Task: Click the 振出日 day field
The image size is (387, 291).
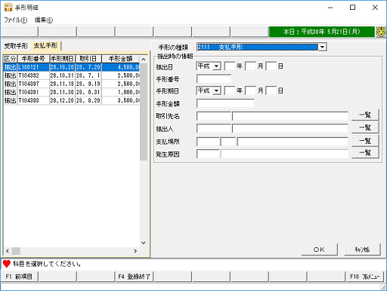Action: pyautogui.click(x=271, y=66)
